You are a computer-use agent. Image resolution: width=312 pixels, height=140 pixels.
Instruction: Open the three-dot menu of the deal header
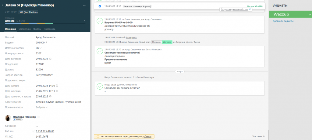pos(84,5)
